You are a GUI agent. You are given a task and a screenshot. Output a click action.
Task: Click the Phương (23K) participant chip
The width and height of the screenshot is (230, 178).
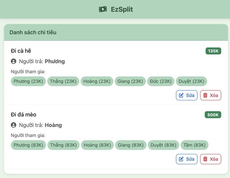(x=28, y=81)
